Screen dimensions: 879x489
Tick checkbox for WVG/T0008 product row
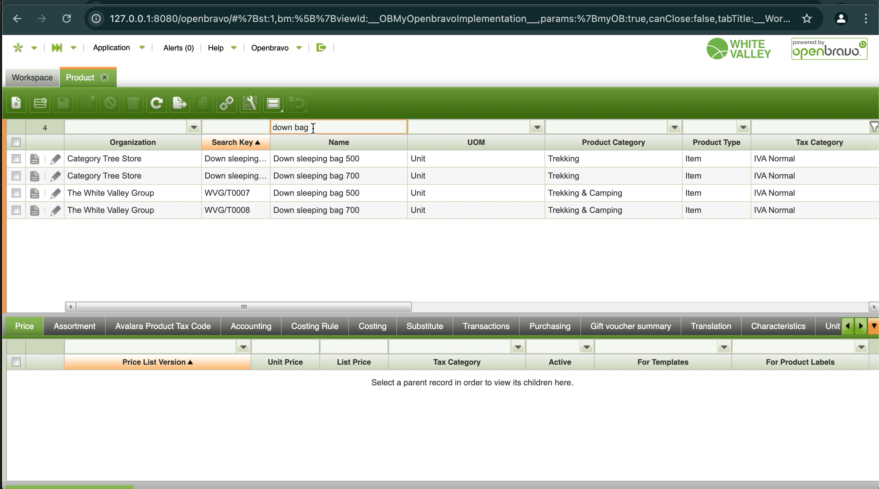(16, 210)
